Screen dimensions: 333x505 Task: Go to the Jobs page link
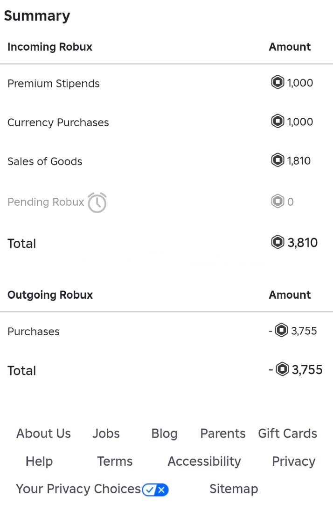coord(106,433)
